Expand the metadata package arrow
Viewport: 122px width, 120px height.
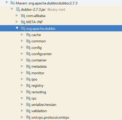click(x=22, y=66)
